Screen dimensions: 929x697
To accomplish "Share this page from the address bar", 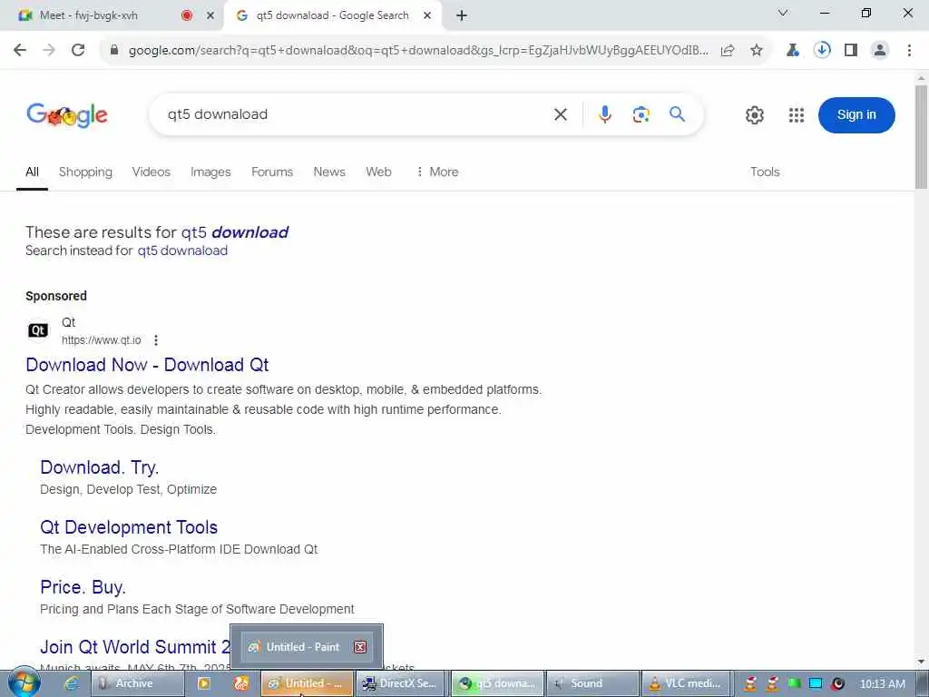I will pyautogui.click(x=728, y=51).
